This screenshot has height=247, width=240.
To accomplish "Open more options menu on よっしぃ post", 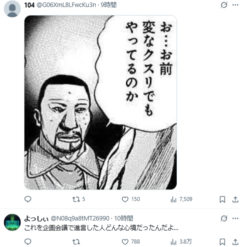I will click(x=236, y=218).
